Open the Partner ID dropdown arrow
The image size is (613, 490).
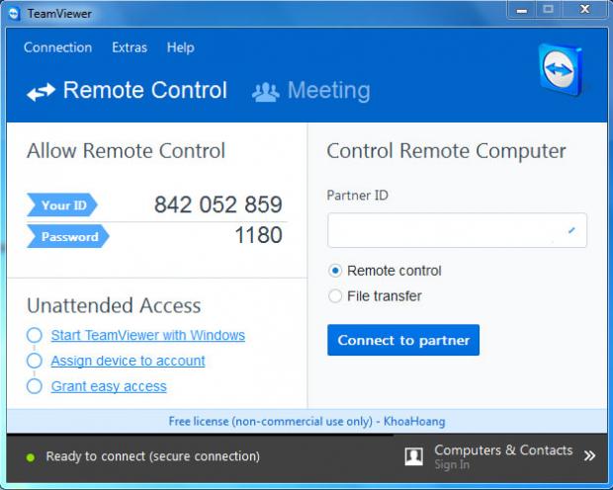pyautogui.click(x=571, y=230)
